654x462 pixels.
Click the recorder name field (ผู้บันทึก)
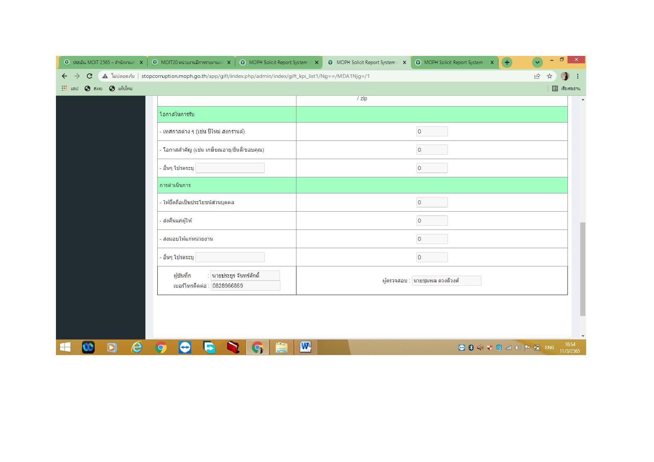point(245,275)
